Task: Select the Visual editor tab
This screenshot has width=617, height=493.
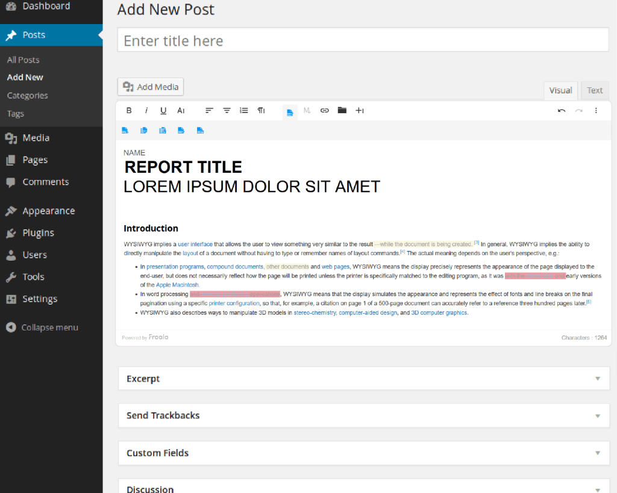Action: (x=560, y=90)
